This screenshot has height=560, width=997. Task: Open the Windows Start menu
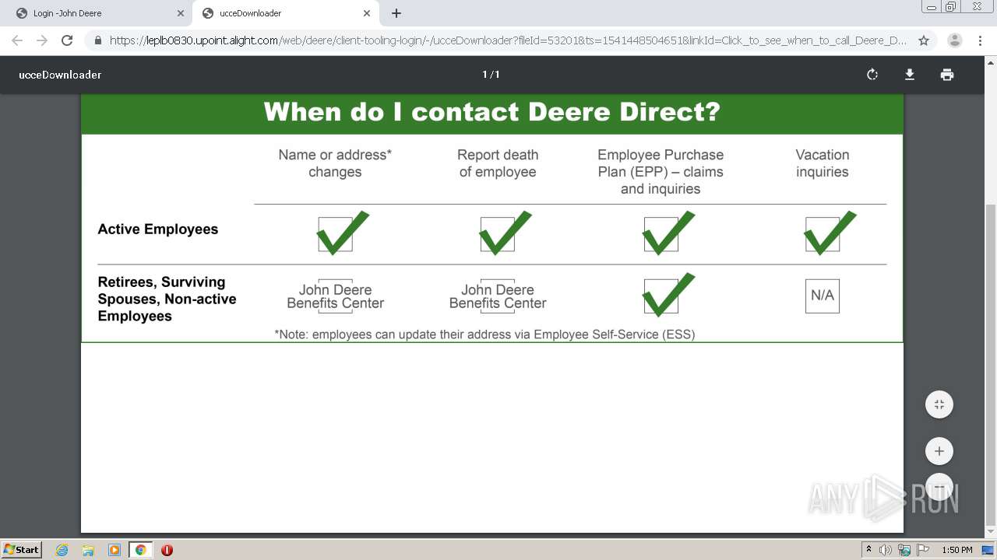click(21, 549)
